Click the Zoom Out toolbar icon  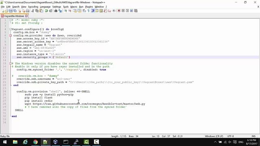(69, 11)
